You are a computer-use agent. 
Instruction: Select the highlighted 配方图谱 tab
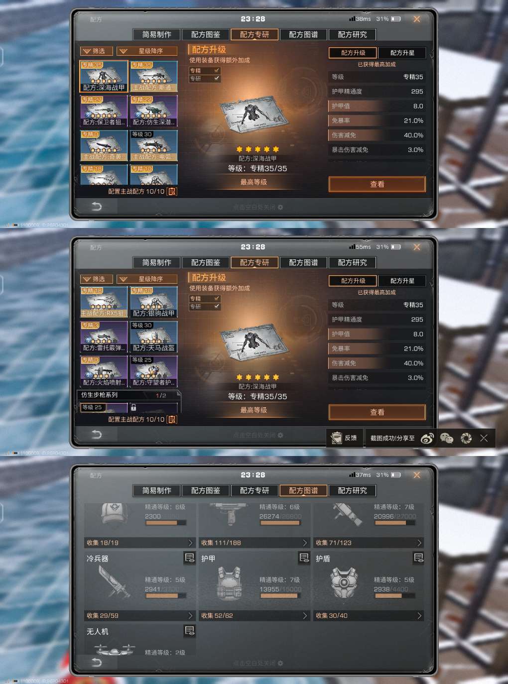pyautogui.click(x=303, y=490)
